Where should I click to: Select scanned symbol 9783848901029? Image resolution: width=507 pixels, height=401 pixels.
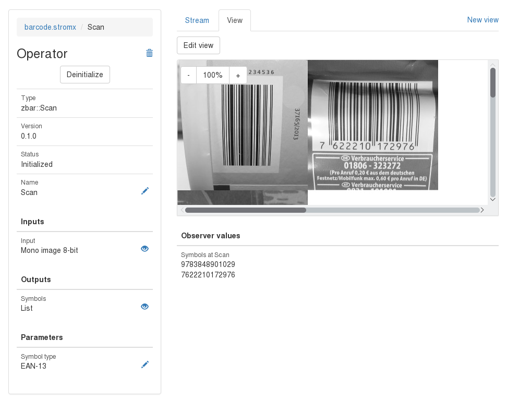pyautogui.click(x=208, y=264)
